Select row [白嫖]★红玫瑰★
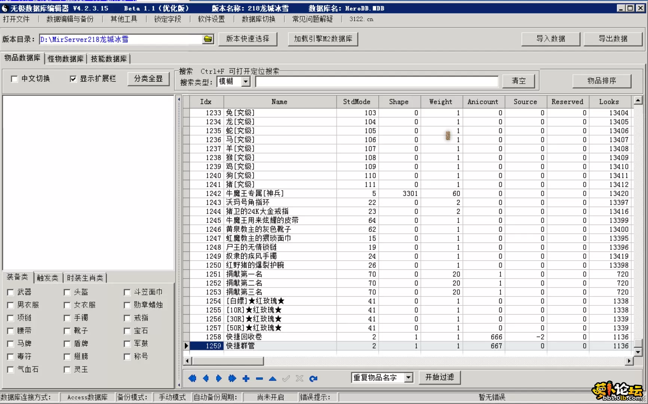Viewport: 648px width, 404px height. click(x=410, y=301)
